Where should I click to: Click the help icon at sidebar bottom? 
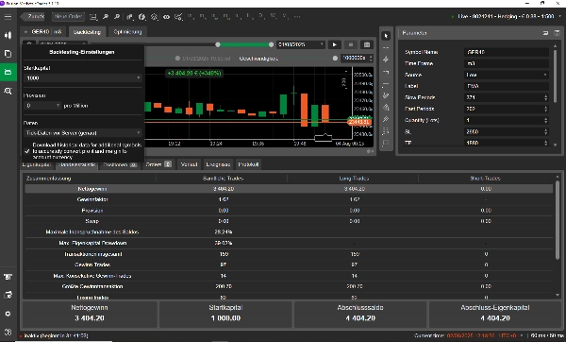pyautogui.click(x=8, y=332)
